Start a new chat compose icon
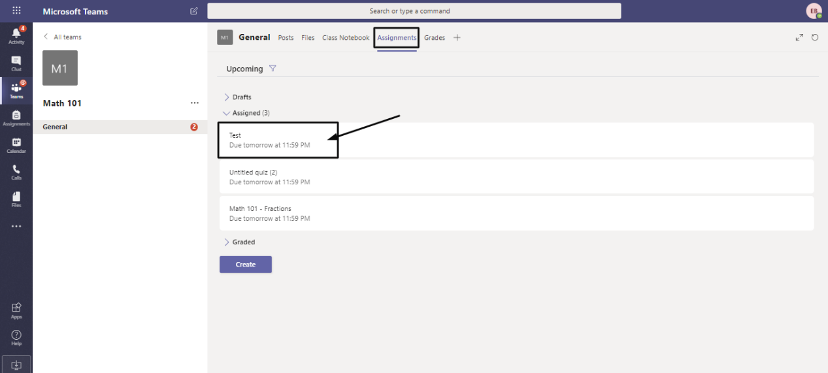The width and height of the screenshot is (828, 373). [194, 11]
